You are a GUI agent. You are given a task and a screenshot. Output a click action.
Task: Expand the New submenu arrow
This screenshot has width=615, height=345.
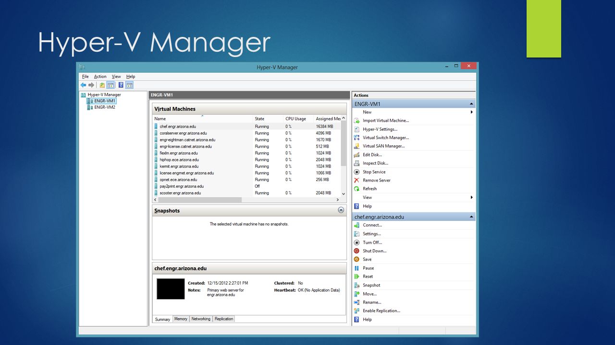coord(472,112)
